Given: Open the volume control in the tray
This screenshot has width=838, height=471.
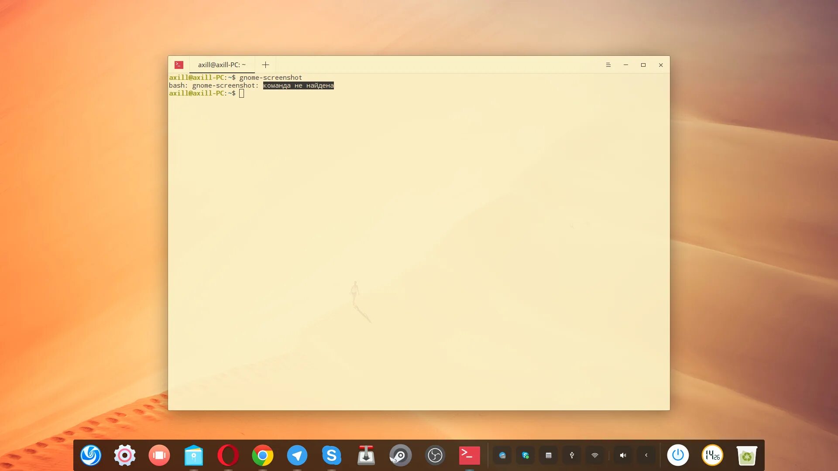Looking at the screenshot, I should pos(623,455).
